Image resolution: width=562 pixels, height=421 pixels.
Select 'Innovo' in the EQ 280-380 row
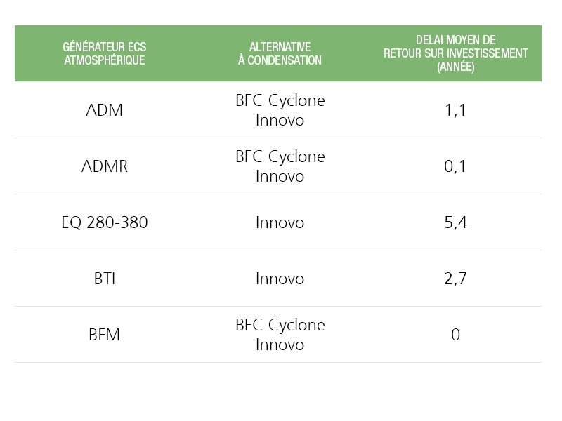(x=280, y=222)
